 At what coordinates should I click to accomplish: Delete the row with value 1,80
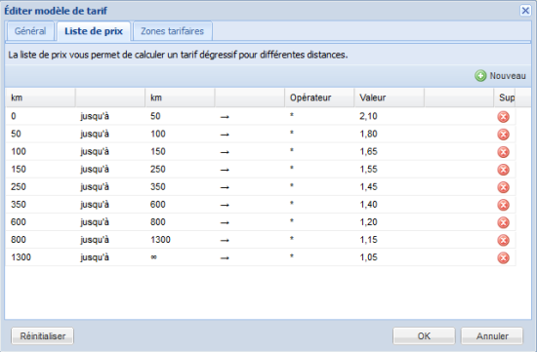(x=503, y=135)
